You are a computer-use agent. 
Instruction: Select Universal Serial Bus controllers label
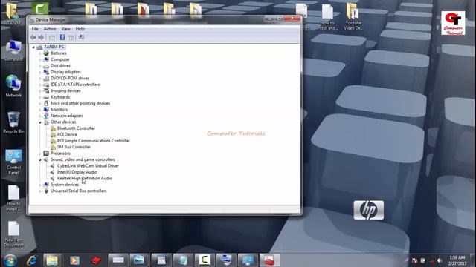pyautogui.click(x=79, y=191)
